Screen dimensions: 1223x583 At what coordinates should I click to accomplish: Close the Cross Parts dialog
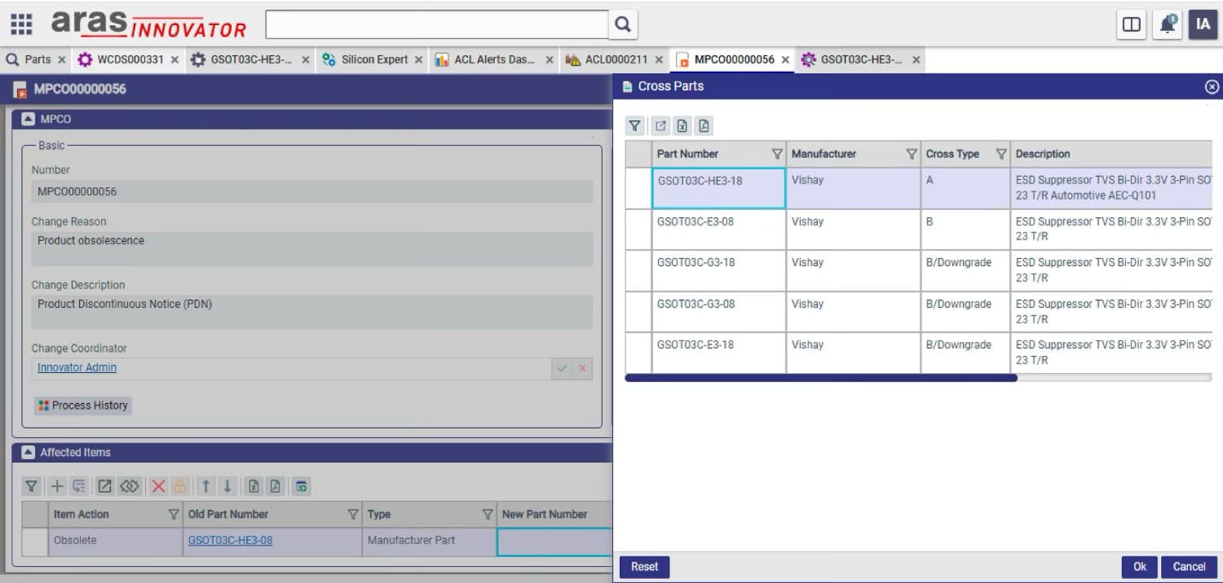(x=1211, y=87)
